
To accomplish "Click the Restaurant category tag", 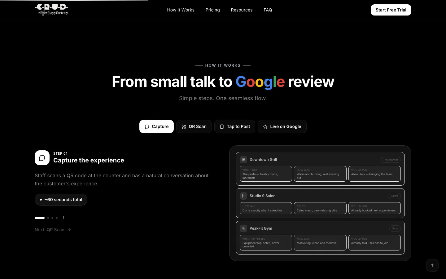I will 391,160.
